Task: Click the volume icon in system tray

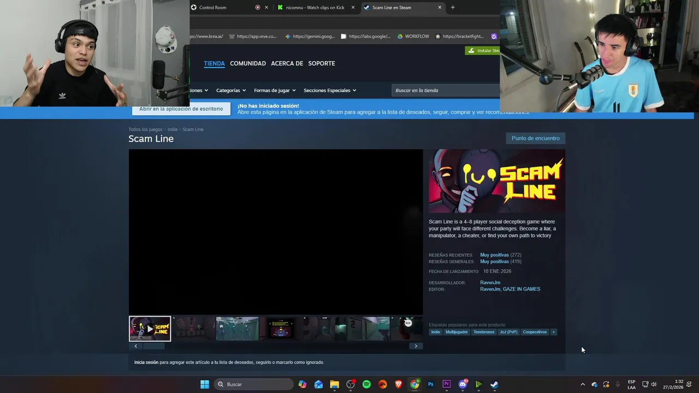Action: pos(654,384)
